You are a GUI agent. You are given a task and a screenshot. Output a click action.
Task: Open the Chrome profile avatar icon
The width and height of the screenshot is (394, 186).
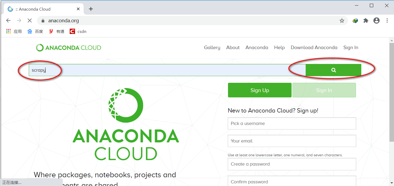tap(376, 20)
